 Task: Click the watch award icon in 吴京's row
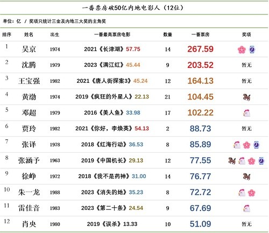(x=252, y=50)
